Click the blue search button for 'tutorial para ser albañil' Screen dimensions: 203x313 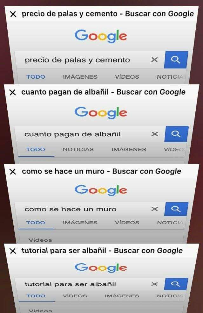(176, 284)
